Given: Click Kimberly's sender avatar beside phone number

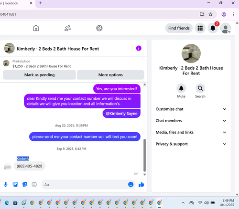Looking at the screenshot, I should (8, 167).
